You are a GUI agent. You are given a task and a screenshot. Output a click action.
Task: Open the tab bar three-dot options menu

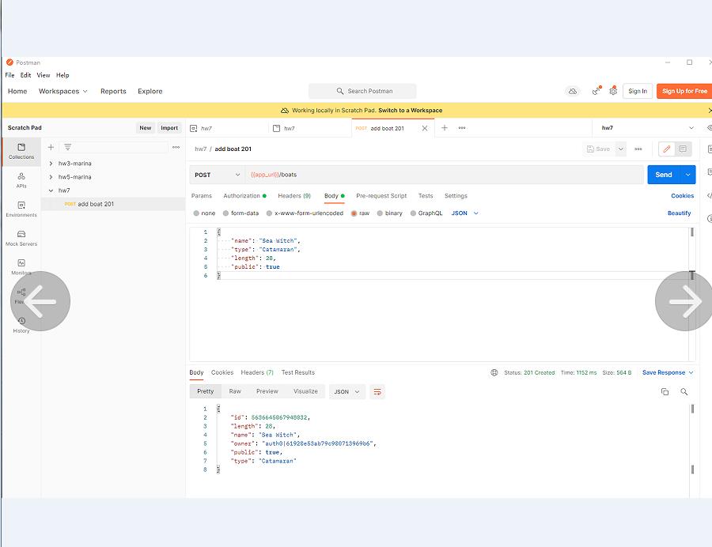(x=462, y=128)
